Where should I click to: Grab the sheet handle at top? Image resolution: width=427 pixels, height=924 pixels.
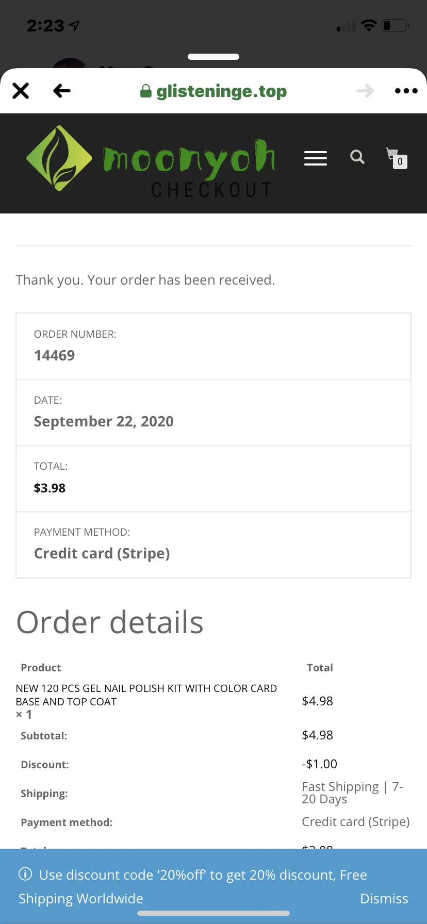(213, 57)
